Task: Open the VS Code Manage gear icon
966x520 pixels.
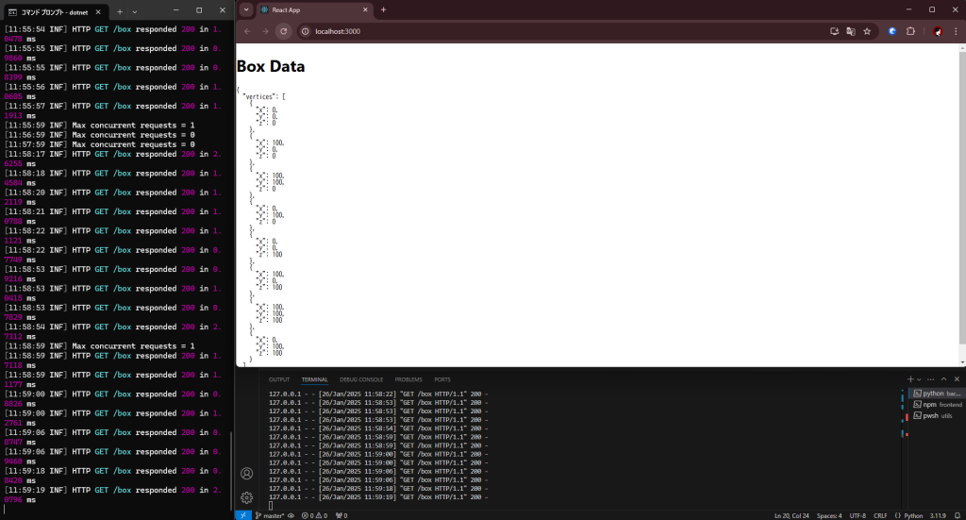Action: point(246,497)
